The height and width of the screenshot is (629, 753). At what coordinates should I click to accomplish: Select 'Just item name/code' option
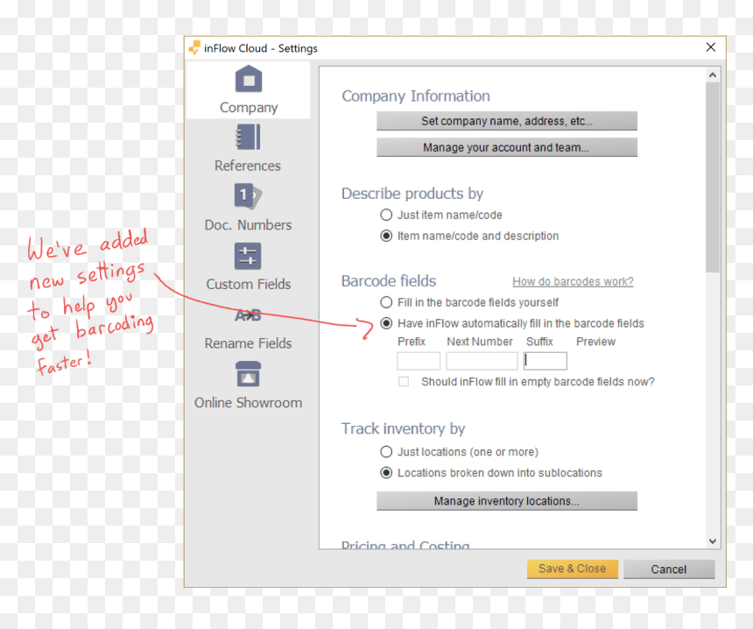pos(386,215)
